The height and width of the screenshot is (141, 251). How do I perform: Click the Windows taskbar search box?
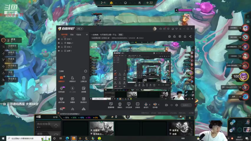29,138
